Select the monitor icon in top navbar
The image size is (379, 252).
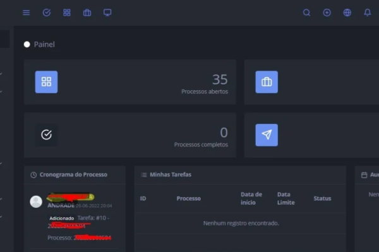click(107, 13)
